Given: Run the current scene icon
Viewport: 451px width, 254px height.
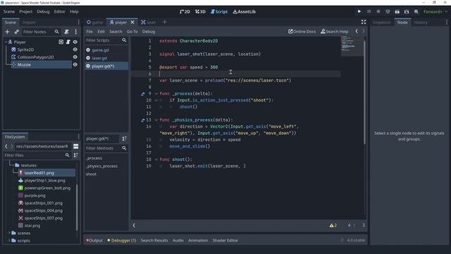Looking at the screenshot, I should (397, 11).
